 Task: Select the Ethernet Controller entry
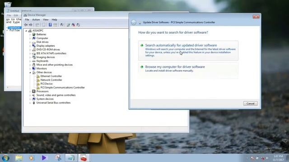click(51, 76)
